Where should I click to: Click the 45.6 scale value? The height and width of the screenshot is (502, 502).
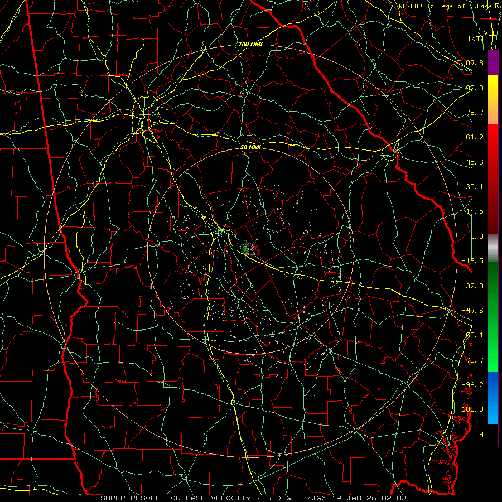(x=475, y=162)
